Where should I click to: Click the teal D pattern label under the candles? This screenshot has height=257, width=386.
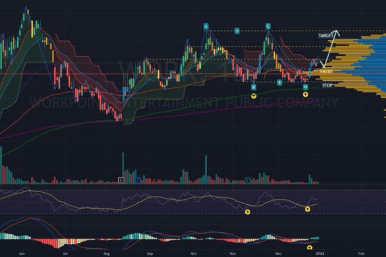(306, 87)
